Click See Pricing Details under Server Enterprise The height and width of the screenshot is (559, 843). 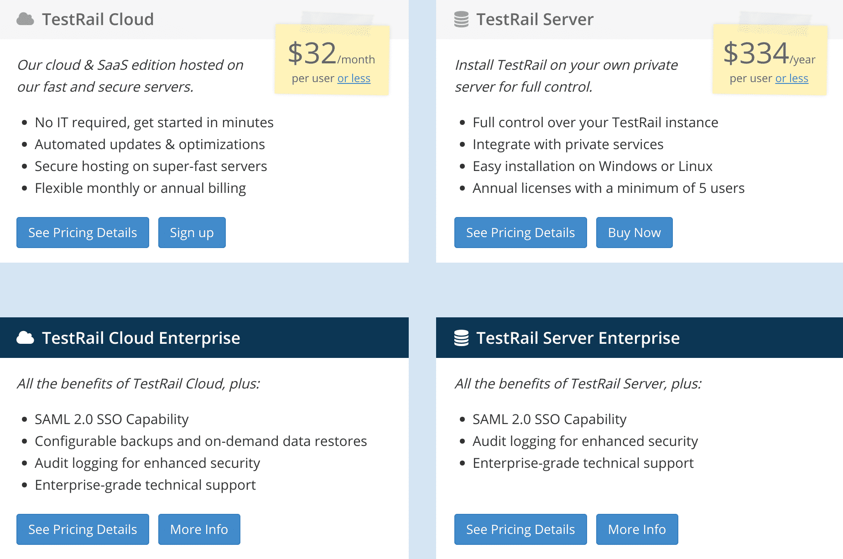tap(520, 529)
